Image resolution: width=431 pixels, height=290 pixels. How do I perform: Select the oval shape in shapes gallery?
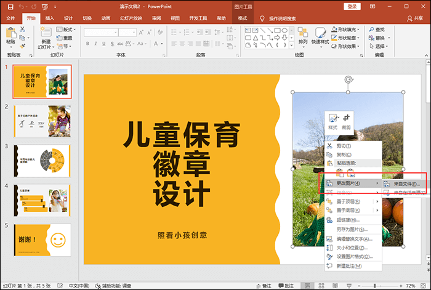coord(284,30)
